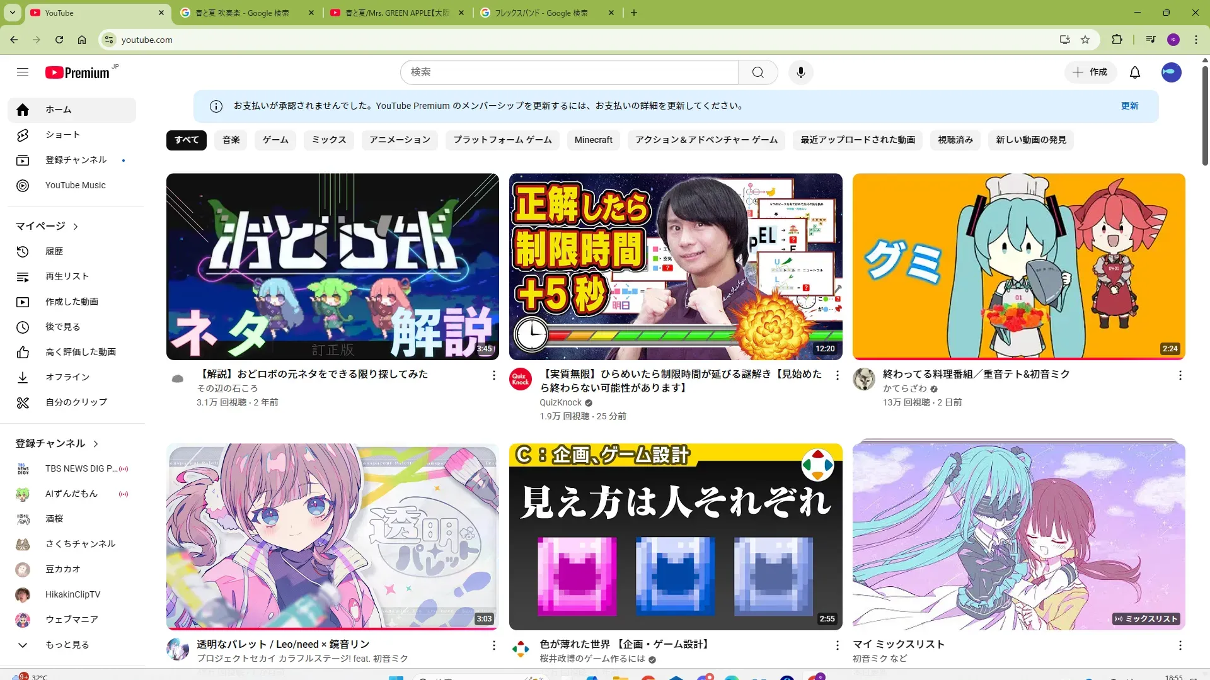1210x680 pixels.
Task: Bookmark this page with the star icon
Action: click(1085, 40)
